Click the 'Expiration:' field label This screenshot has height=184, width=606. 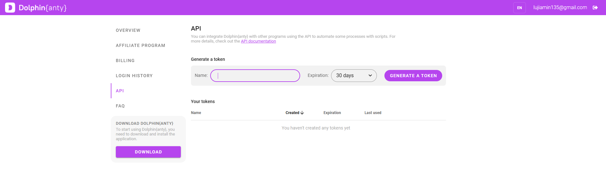318,75
